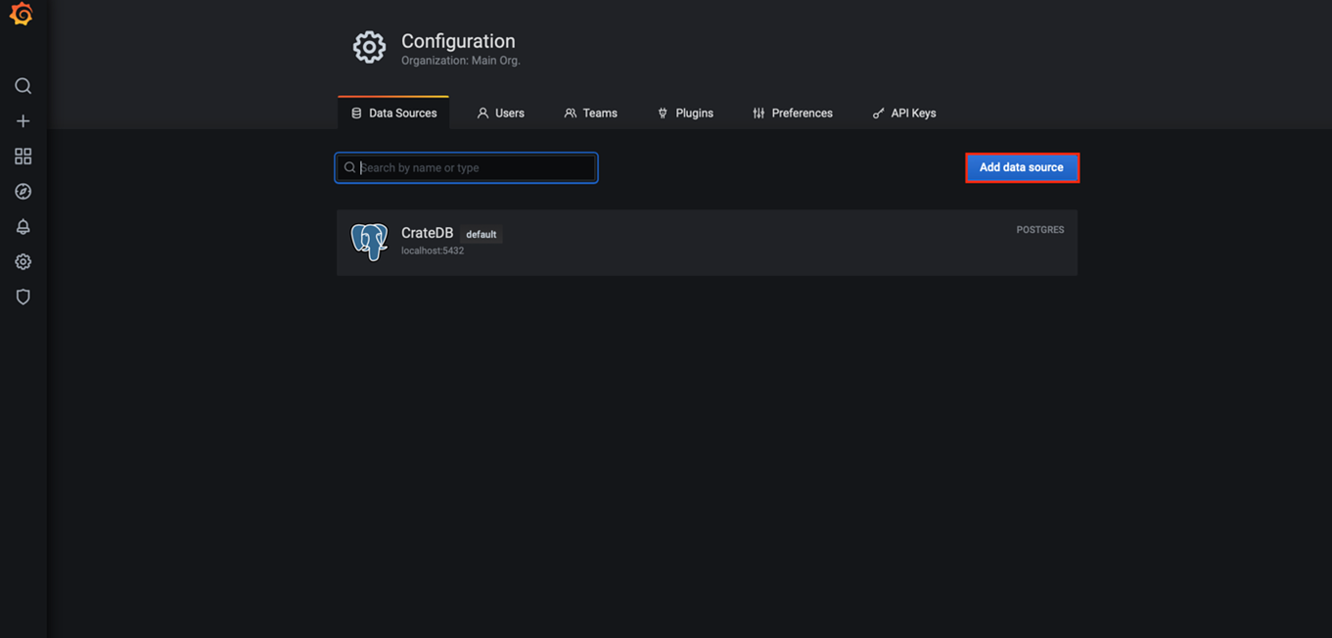The height and width of the screenshot is (638, 1332).
Task: Open the Configuration gear in the sidebar
Action: pos(23,262)
